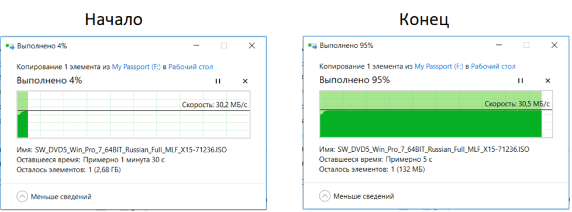
Task: Collapse details with the chevron in the 4% dialog
Action: point(22,197)
